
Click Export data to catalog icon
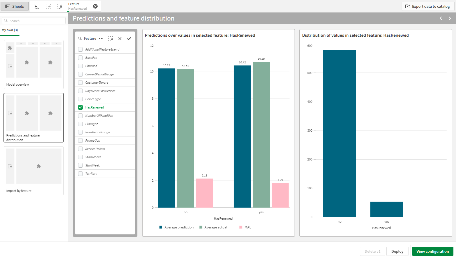408,6
